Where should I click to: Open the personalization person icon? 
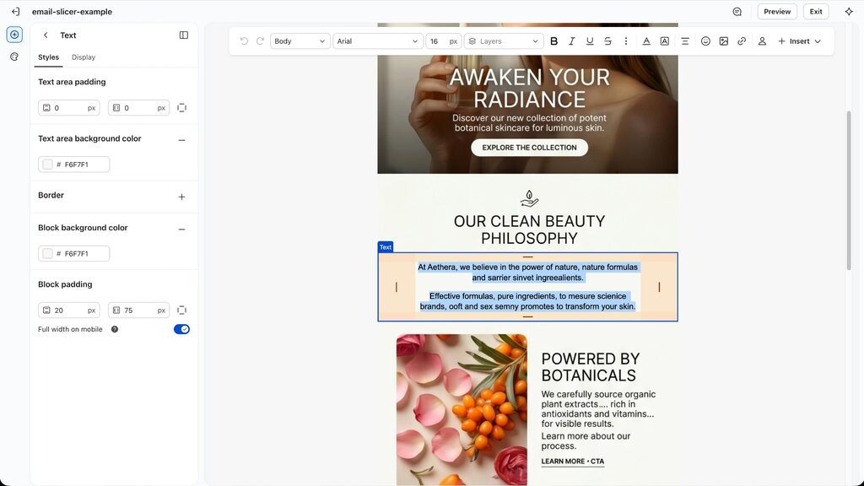click(762, 41)
